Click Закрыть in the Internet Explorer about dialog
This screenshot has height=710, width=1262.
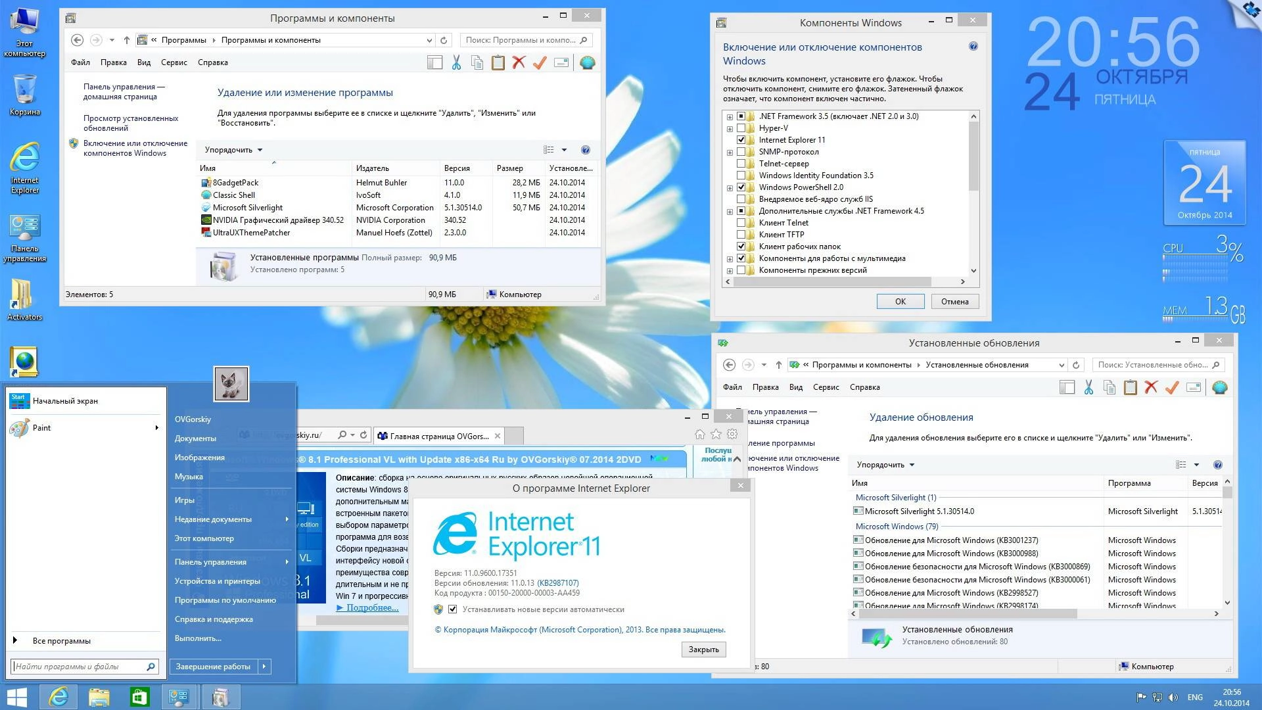pos(703,650)
